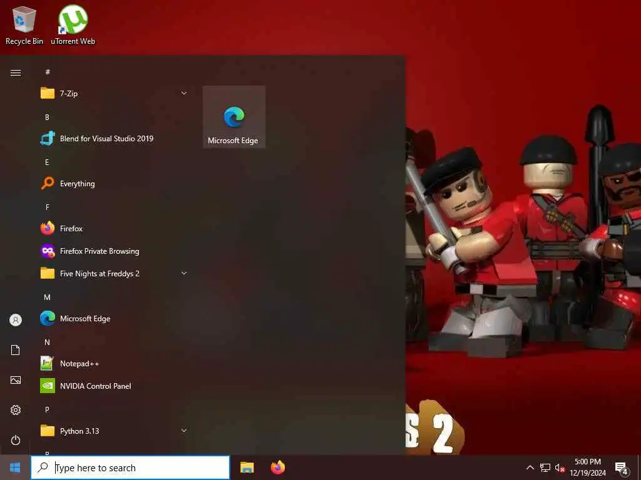The image size is (641, 480).
Task: Open the Action Center notifications icon
Action: (622, 468)
